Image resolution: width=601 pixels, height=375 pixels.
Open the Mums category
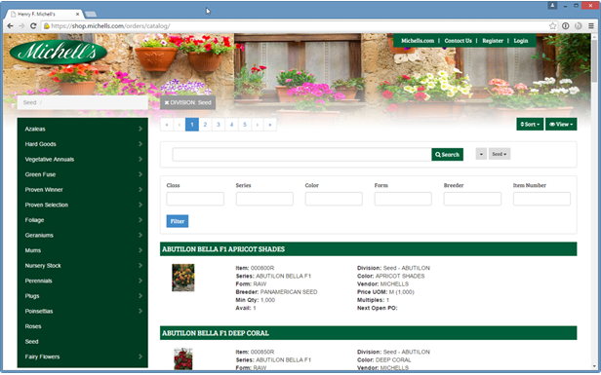tap(82, 250)
